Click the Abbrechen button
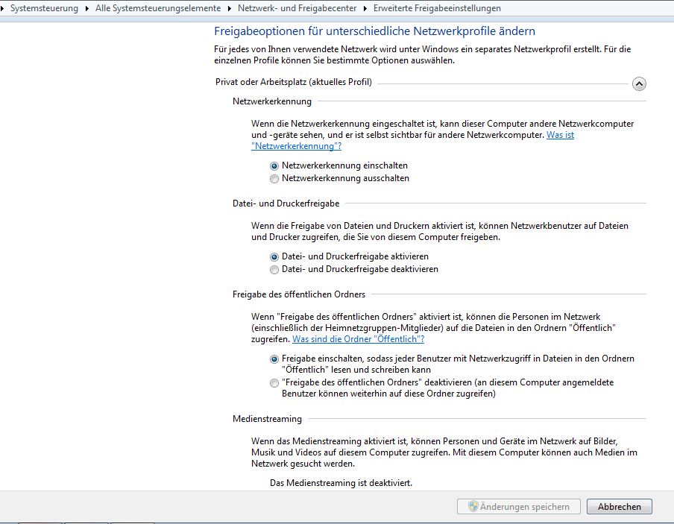 620,507
